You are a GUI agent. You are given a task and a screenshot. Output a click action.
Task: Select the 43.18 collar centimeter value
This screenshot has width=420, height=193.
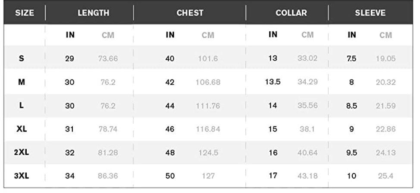coord(307,176)
